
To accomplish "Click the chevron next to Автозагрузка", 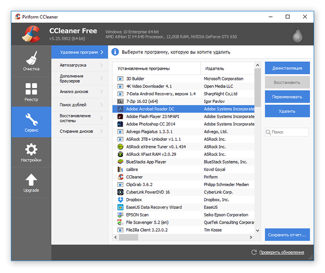I will 102,65.
